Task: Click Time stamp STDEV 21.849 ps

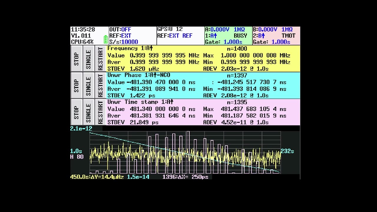Action: click(x=133, y=122)
